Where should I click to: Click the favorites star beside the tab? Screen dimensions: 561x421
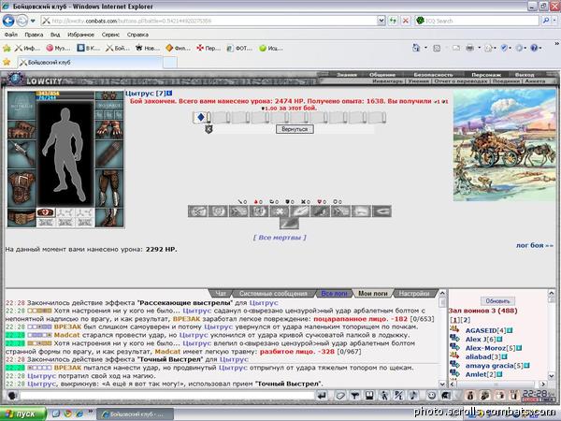(7, 63)
